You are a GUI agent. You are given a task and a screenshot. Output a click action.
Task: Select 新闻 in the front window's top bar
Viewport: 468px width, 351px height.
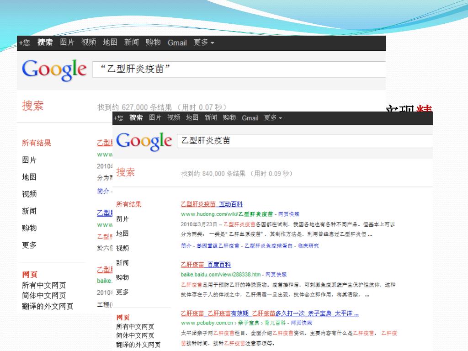pos(211,118)
